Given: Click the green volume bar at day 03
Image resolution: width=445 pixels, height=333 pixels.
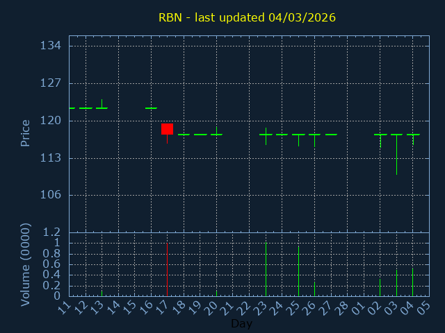Looking at the screenshot, I should point(396,283).
